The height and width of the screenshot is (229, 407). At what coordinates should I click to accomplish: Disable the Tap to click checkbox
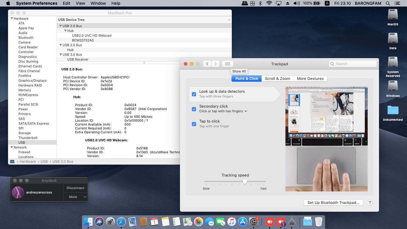click(194, 124)
